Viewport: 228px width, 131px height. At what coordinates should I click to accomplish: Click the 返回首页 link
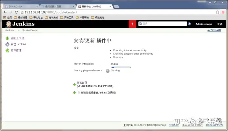pos(82,83)
